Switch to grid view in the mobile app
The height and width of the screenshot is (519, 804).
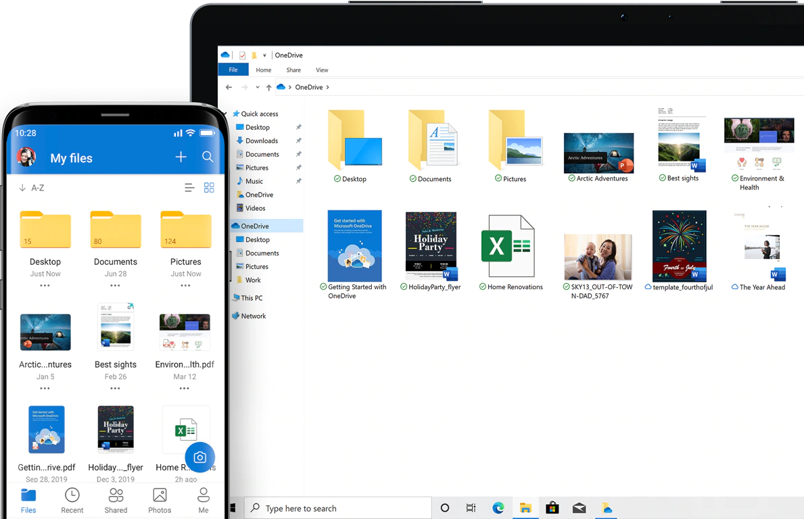pos(209,187)
